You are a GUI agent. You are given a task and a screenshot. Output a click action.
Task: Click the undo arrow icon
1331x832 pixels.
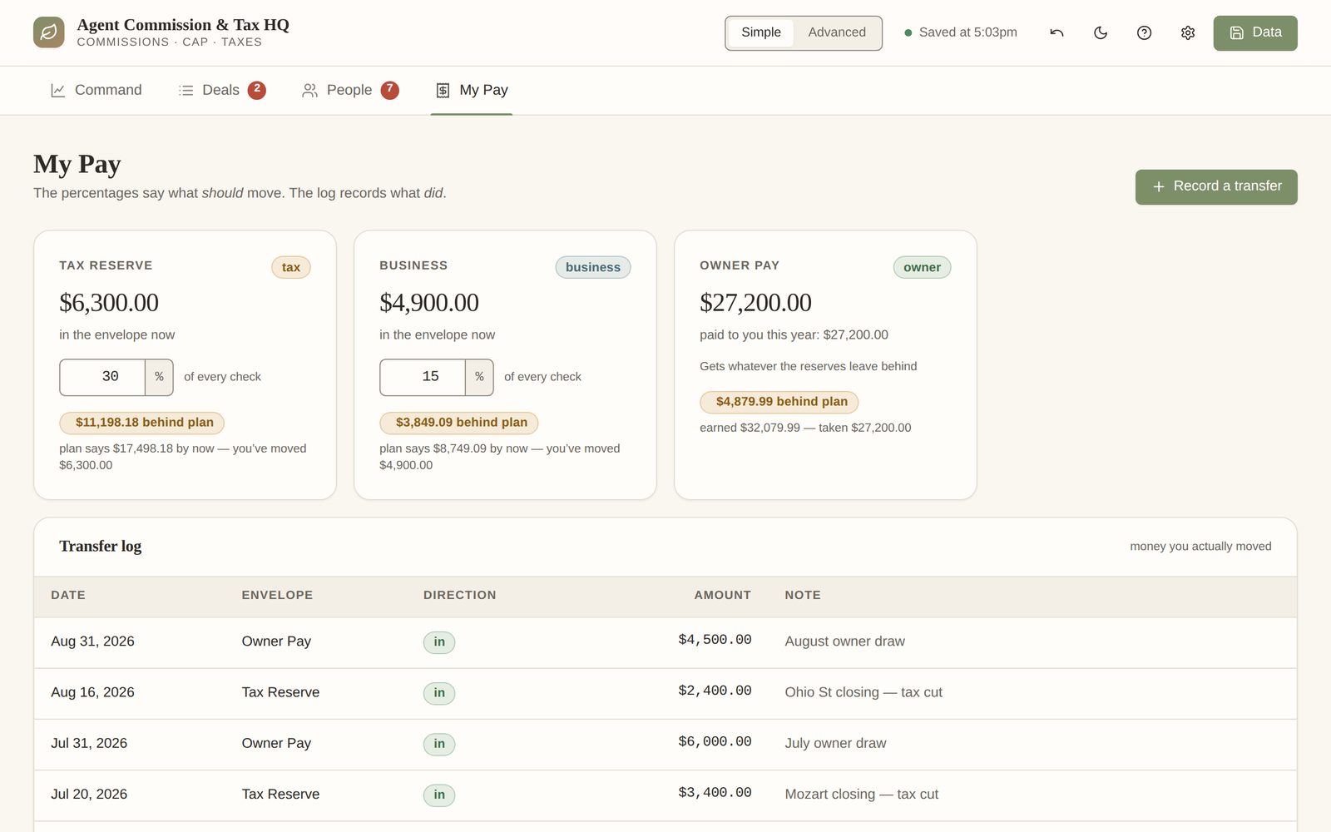pos(1057,32)
